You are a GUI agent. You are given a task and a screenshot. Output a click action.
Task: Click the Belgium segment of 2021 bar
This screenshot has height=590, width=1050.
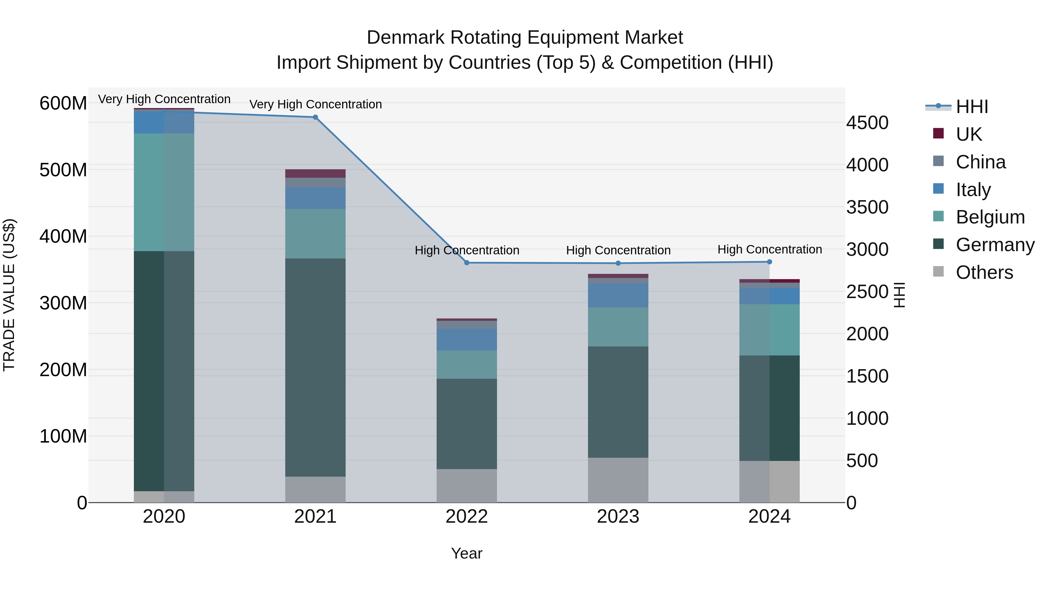coord(315,234)
